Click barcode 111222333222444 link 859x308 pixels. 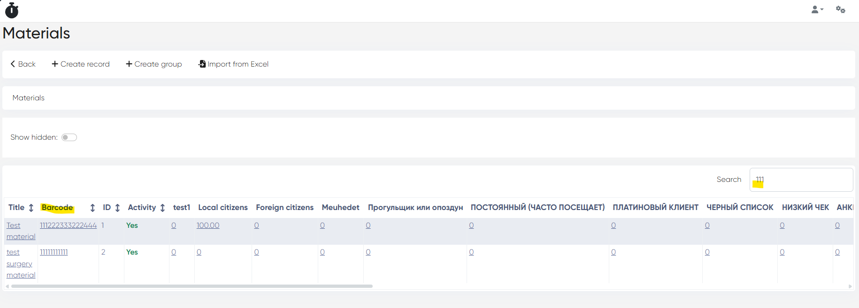click(x=68, y=225)
